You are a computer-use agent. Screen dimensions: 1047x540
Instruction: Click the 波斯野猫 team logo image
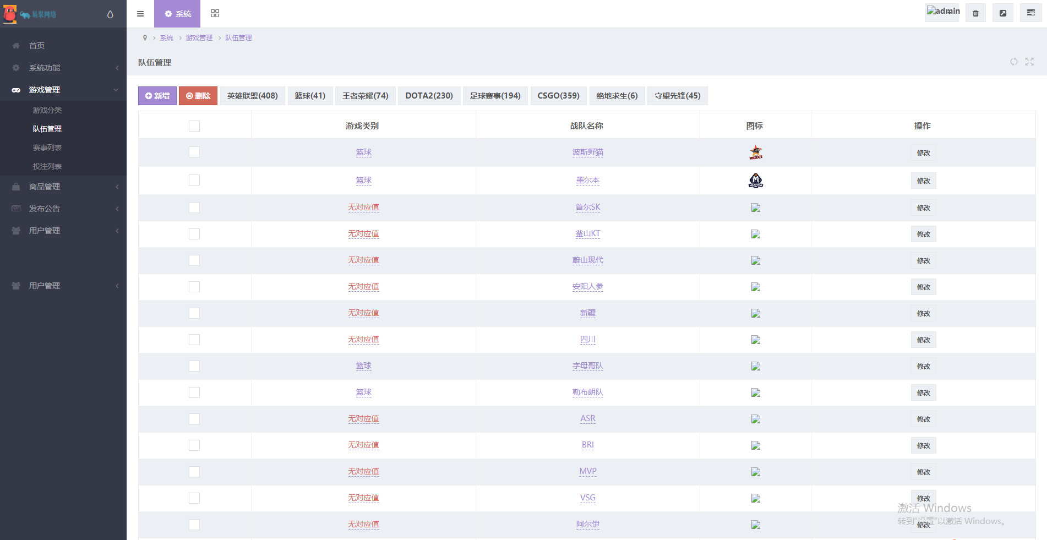[755, 152]
